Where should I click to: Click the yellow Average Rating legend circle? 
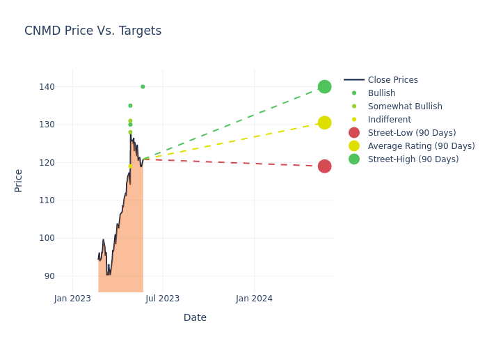coord(354,146)
